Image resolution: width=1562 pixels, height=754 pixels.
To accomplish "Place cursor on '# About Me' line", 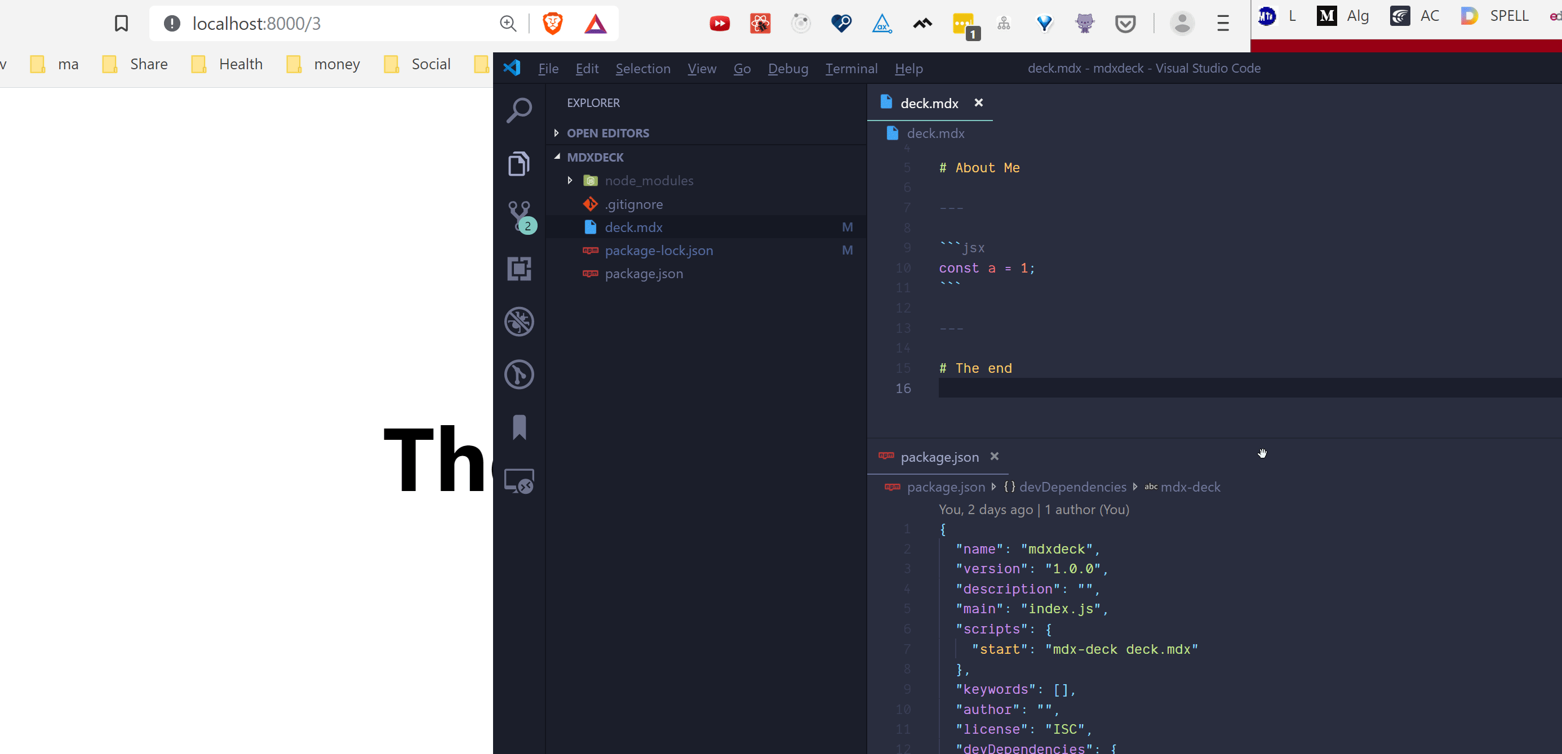I will point(979,168).
